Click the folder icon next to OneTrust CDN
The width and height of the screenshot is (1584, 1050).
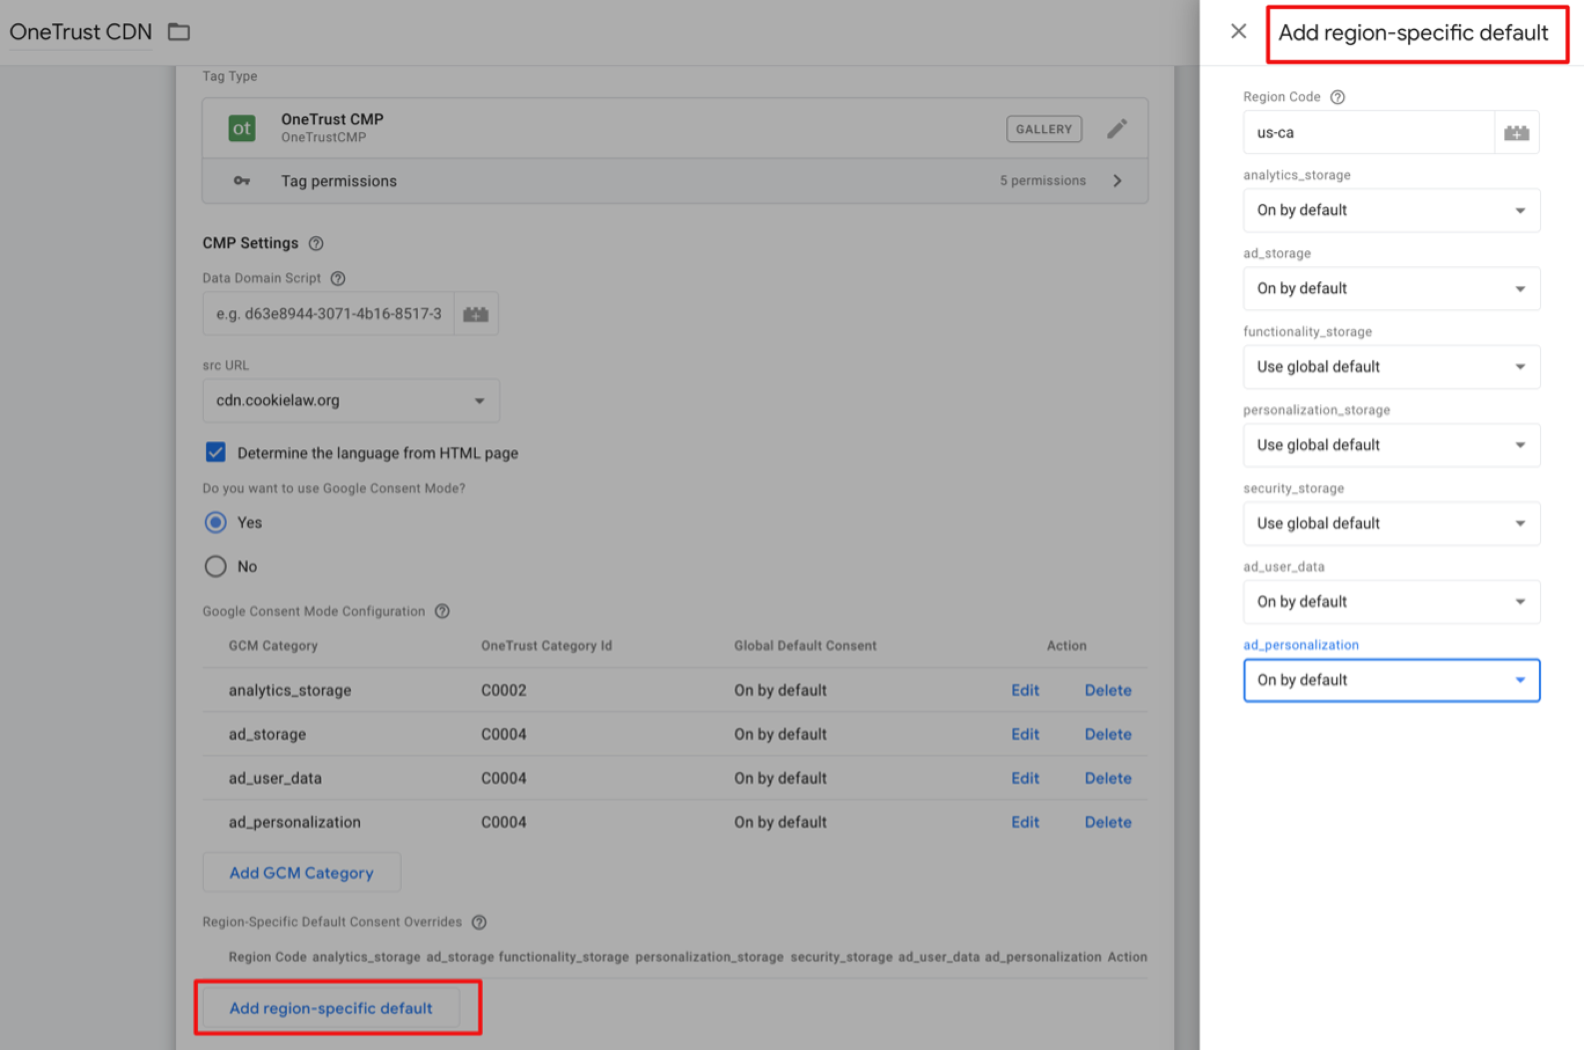pyautogui.click(x=178, y=31)
